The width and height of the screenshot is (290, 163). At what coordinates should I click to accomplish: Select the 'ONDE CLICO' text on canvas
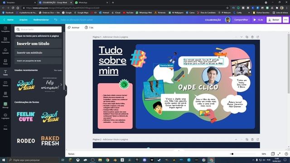click(x=198, y=87)
